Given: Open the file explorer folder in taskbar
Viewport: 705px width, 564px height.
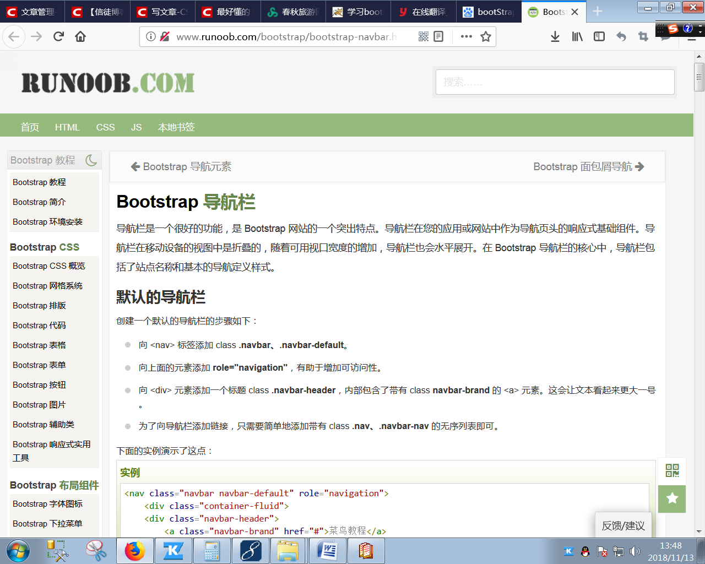Looking at the screenshot, I should [x=288, y=551].
